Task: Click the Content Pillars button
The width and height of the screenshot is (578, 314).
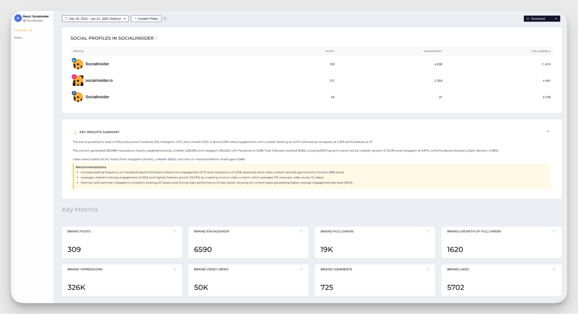Action: tap(146, 19)
